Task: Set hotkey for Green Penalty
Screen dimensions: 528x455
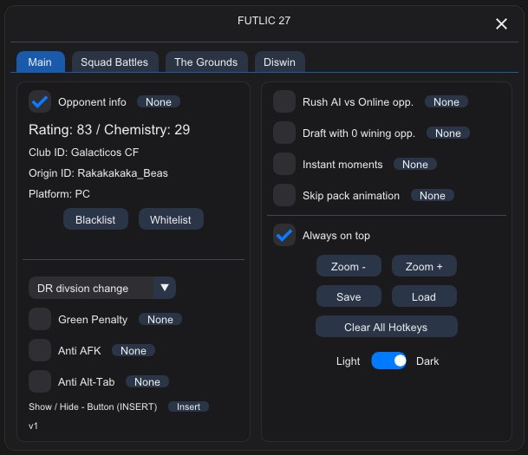Action: coord(160,320)
